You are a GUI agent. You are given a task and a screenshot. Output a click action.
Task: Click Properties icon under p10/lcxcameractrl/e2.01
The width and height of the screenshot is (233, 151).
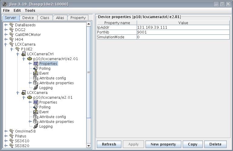point(36,64)
